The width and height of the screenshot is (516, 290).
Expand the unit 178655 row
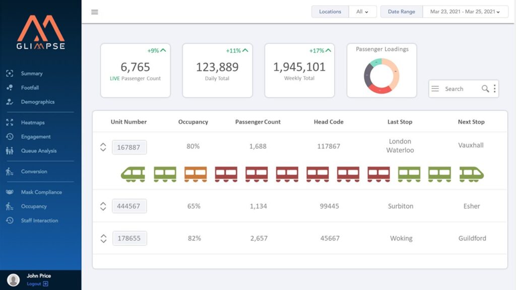(x=103, y=239)
